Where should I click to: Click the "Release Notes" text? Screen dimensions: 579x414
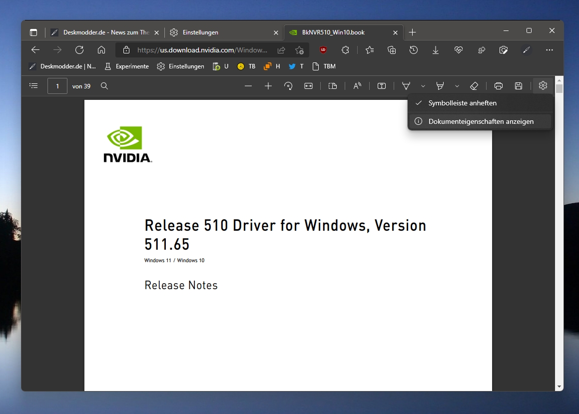tap(181, 285)
